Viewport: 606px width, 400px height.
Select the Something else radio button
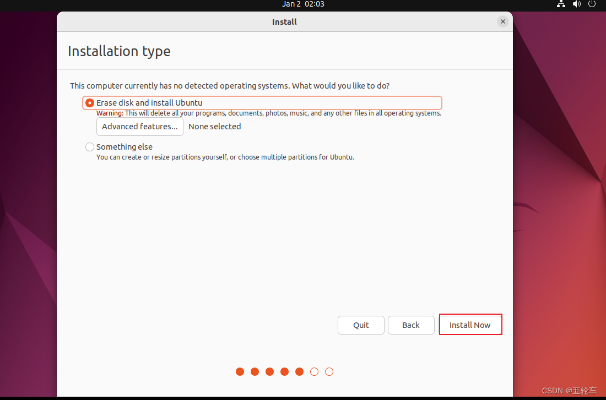point(90,147)
